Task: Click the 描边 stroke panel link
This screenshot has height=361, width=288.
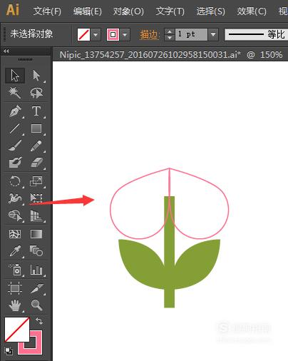Action: tap(149, 35)
